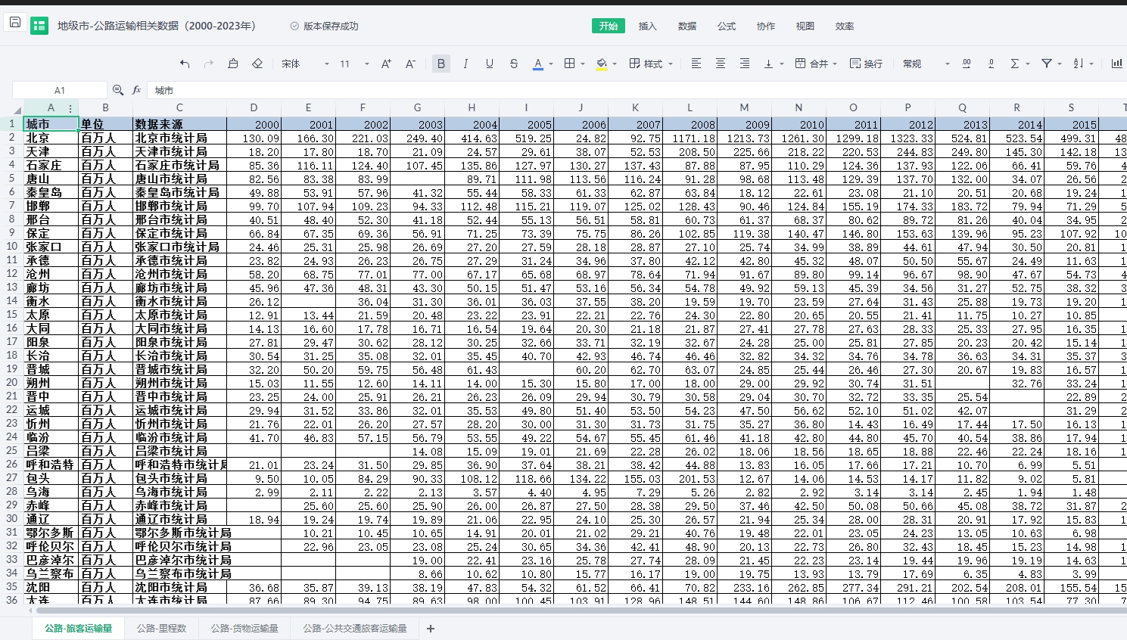Image resolution: width=1127 pixels, height=640 pixels.
Task: Toggle bold formatting
Action: coord(441,64)
